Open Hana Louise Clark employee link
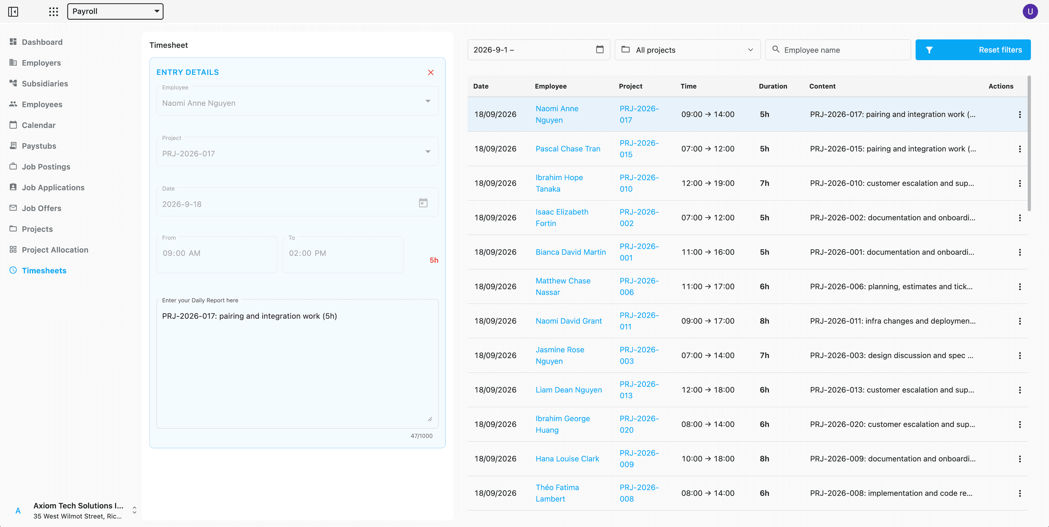The height and width of the screenshot is (527, 1049). click(x=567, y=459)
